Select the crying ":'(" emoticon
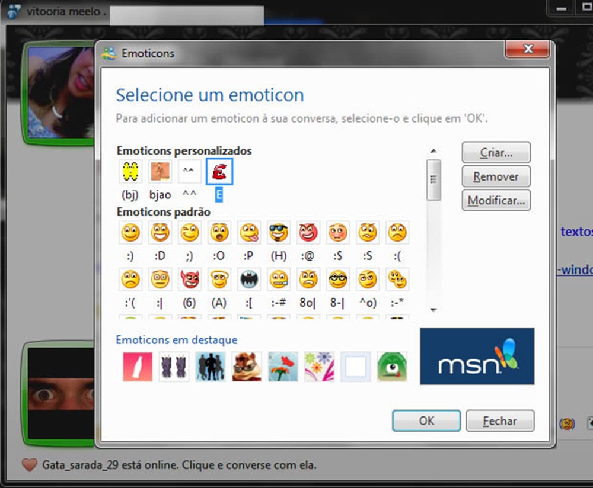593x488 pixels. (130, 279)
